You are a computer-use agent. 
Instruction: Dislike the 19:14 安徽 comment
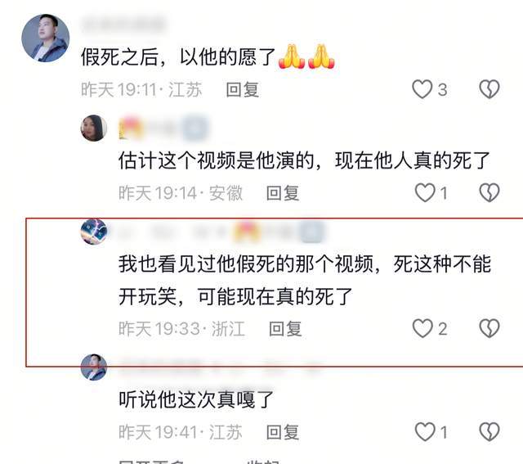(489, 193)
